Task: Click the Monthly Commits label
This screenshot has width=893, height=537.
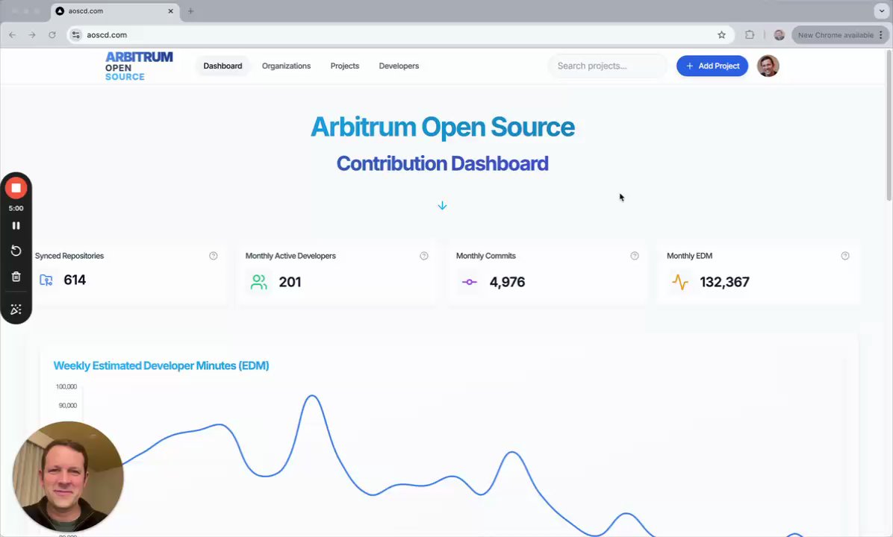Action: 486,256
